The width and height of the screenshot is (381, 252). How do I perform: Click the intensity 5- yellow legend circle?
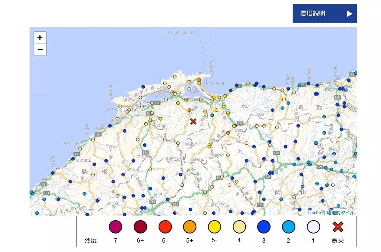214,227
